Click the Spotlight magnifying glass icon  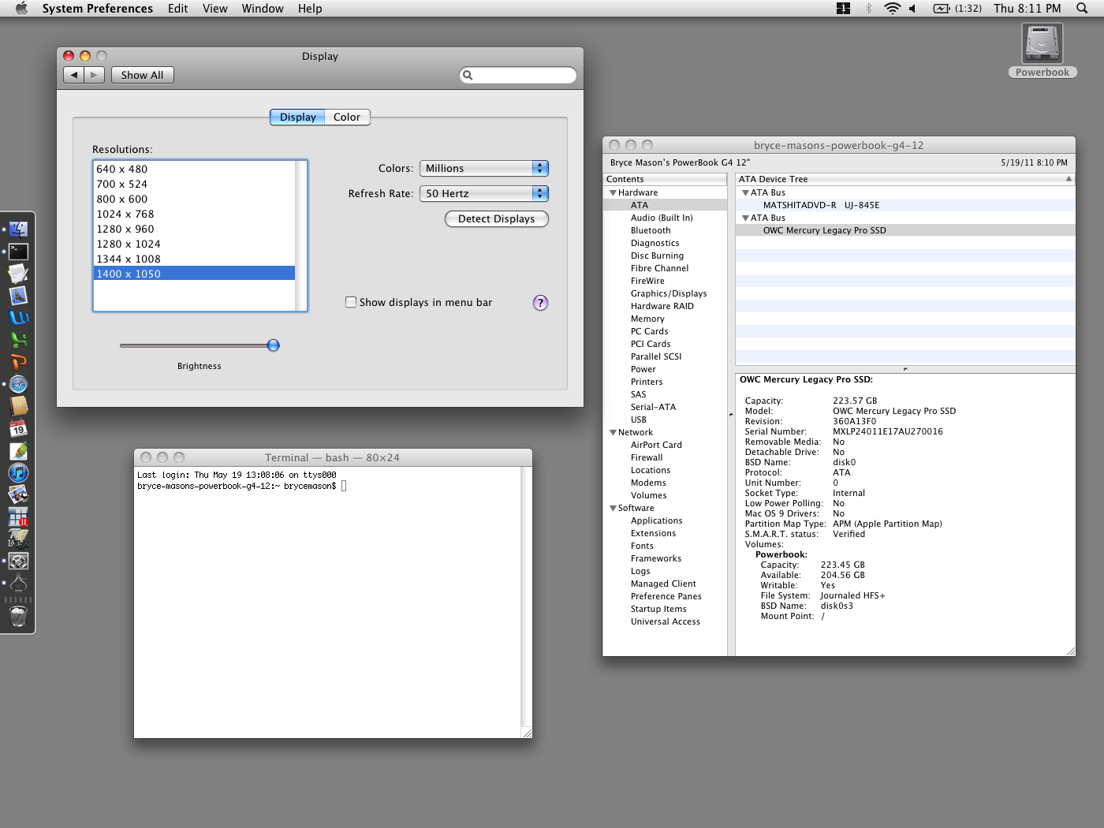pos(1082,9)
